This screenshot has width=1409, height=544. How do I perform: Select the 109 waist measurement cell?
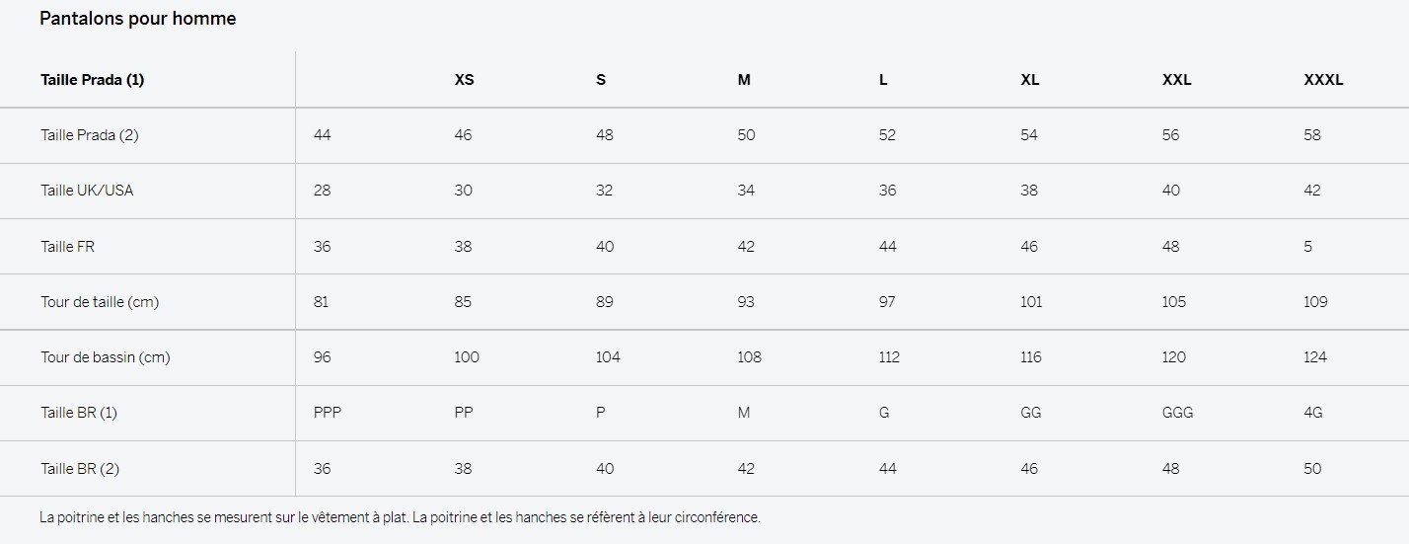click(1315, 302)
